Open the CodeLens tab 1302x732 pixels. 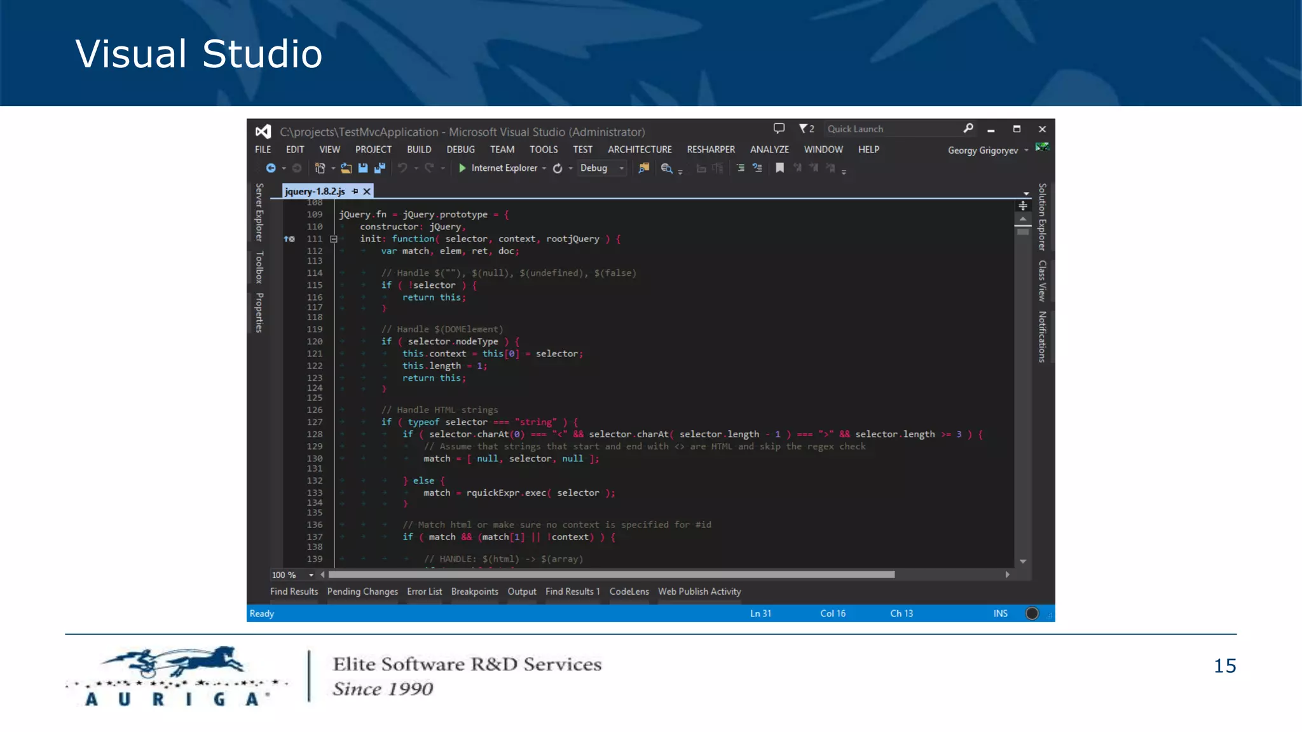629,592
